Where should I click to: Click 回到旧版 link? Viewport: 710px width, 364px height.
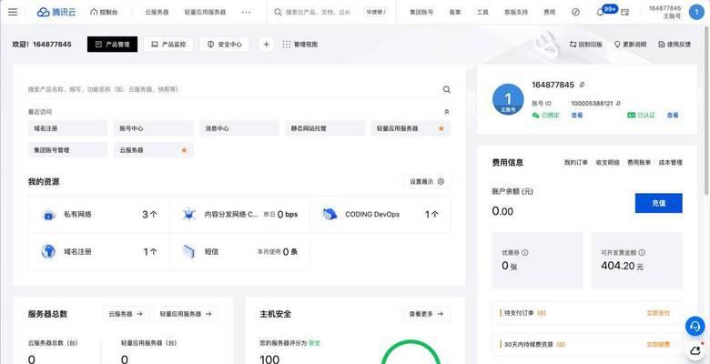[586, 45]
